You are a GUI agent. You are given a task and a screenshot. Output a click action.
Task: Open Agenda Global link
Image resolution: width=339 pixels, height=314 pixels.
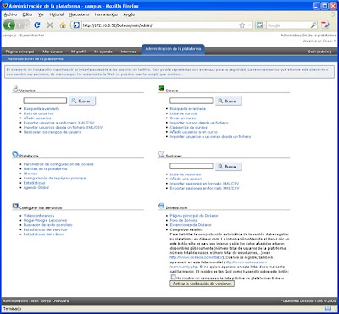36,188
